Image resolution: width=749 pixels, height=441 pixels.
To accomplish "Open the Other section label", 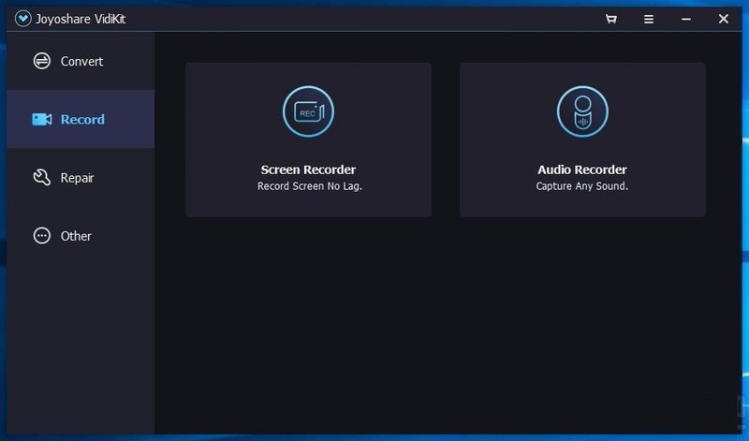I will tap(76, 236).
